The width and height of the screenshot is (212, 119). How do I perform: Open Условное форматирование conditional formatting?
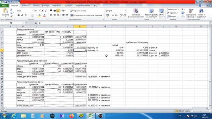tap(136, 13)
